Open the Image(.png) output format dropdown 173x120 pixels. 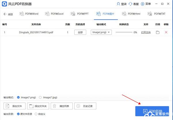(x=101, y=32)
